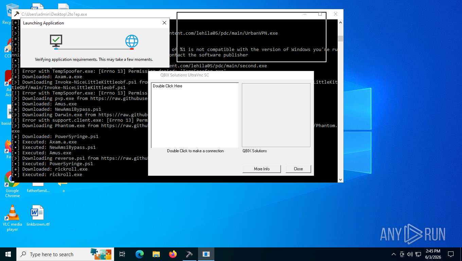Click the QBIX Solutions label under grey panel
Screen dimensions: 462x261
[255, 151]
